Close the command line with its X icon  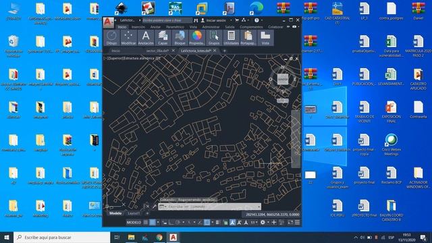tap(148, 207)
